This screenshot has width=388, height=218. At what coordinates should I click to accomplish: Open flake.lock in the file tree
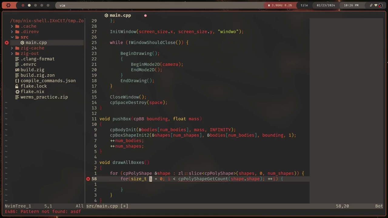tap(34, 86)
